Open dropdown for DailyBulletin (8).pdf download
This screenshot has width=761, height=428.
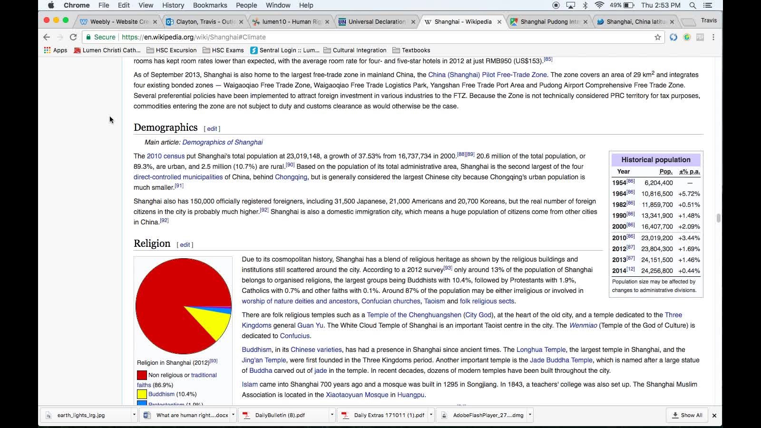click(x=332, y=415)
